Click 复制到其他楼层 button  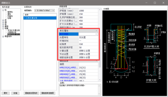[48, 93]
